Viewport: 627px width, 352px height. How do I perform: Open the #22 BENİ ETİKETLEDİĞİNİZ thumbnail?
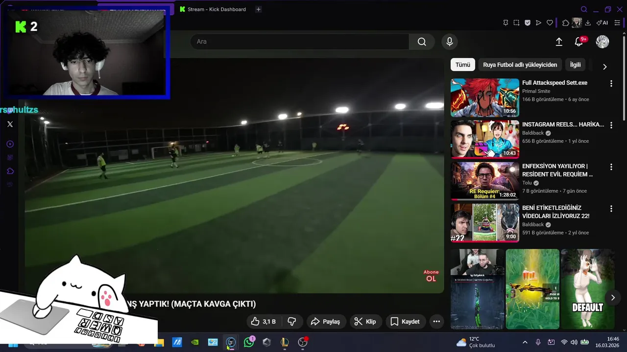point(485,222)
